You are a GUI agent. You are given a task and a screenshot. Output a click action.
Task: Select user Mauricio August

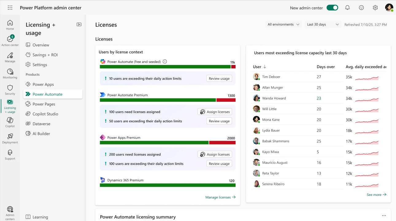[275, 163]
